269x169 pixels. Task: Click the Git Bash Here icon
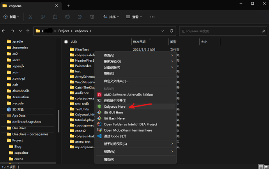tap(99, 118)
